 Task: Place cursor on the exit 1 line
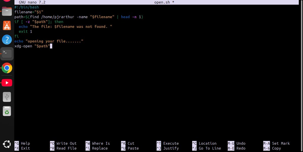click(26, 31)
